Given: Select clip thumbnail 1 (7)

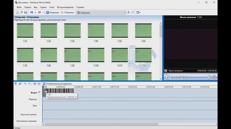Looking at the screenshot, I should coord(25,55).
